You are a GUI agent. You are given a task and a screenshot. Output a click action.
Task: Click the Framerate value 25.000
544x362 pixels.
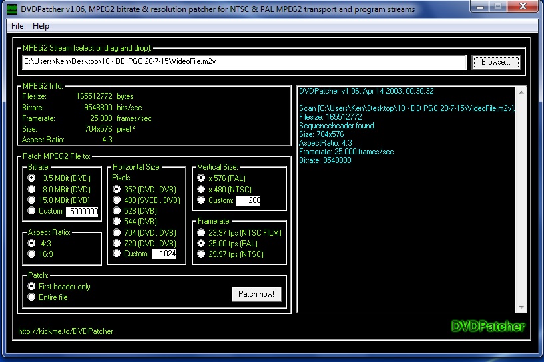pyautogui.click(x=101, y=118)
